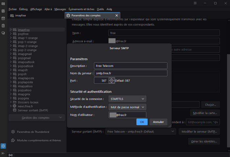
Task: Click the online status icon in status bar
Action: click(11, 155)
